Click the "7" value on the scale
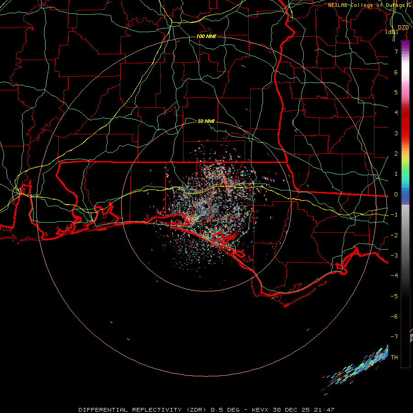The width and height of the screenshot is (413, 413). pos(396,51)
